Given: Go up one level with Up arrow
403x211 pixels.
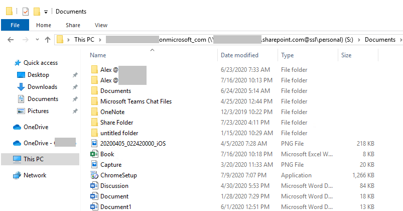Looking at the screenshot, I should (x=48, y=40).
